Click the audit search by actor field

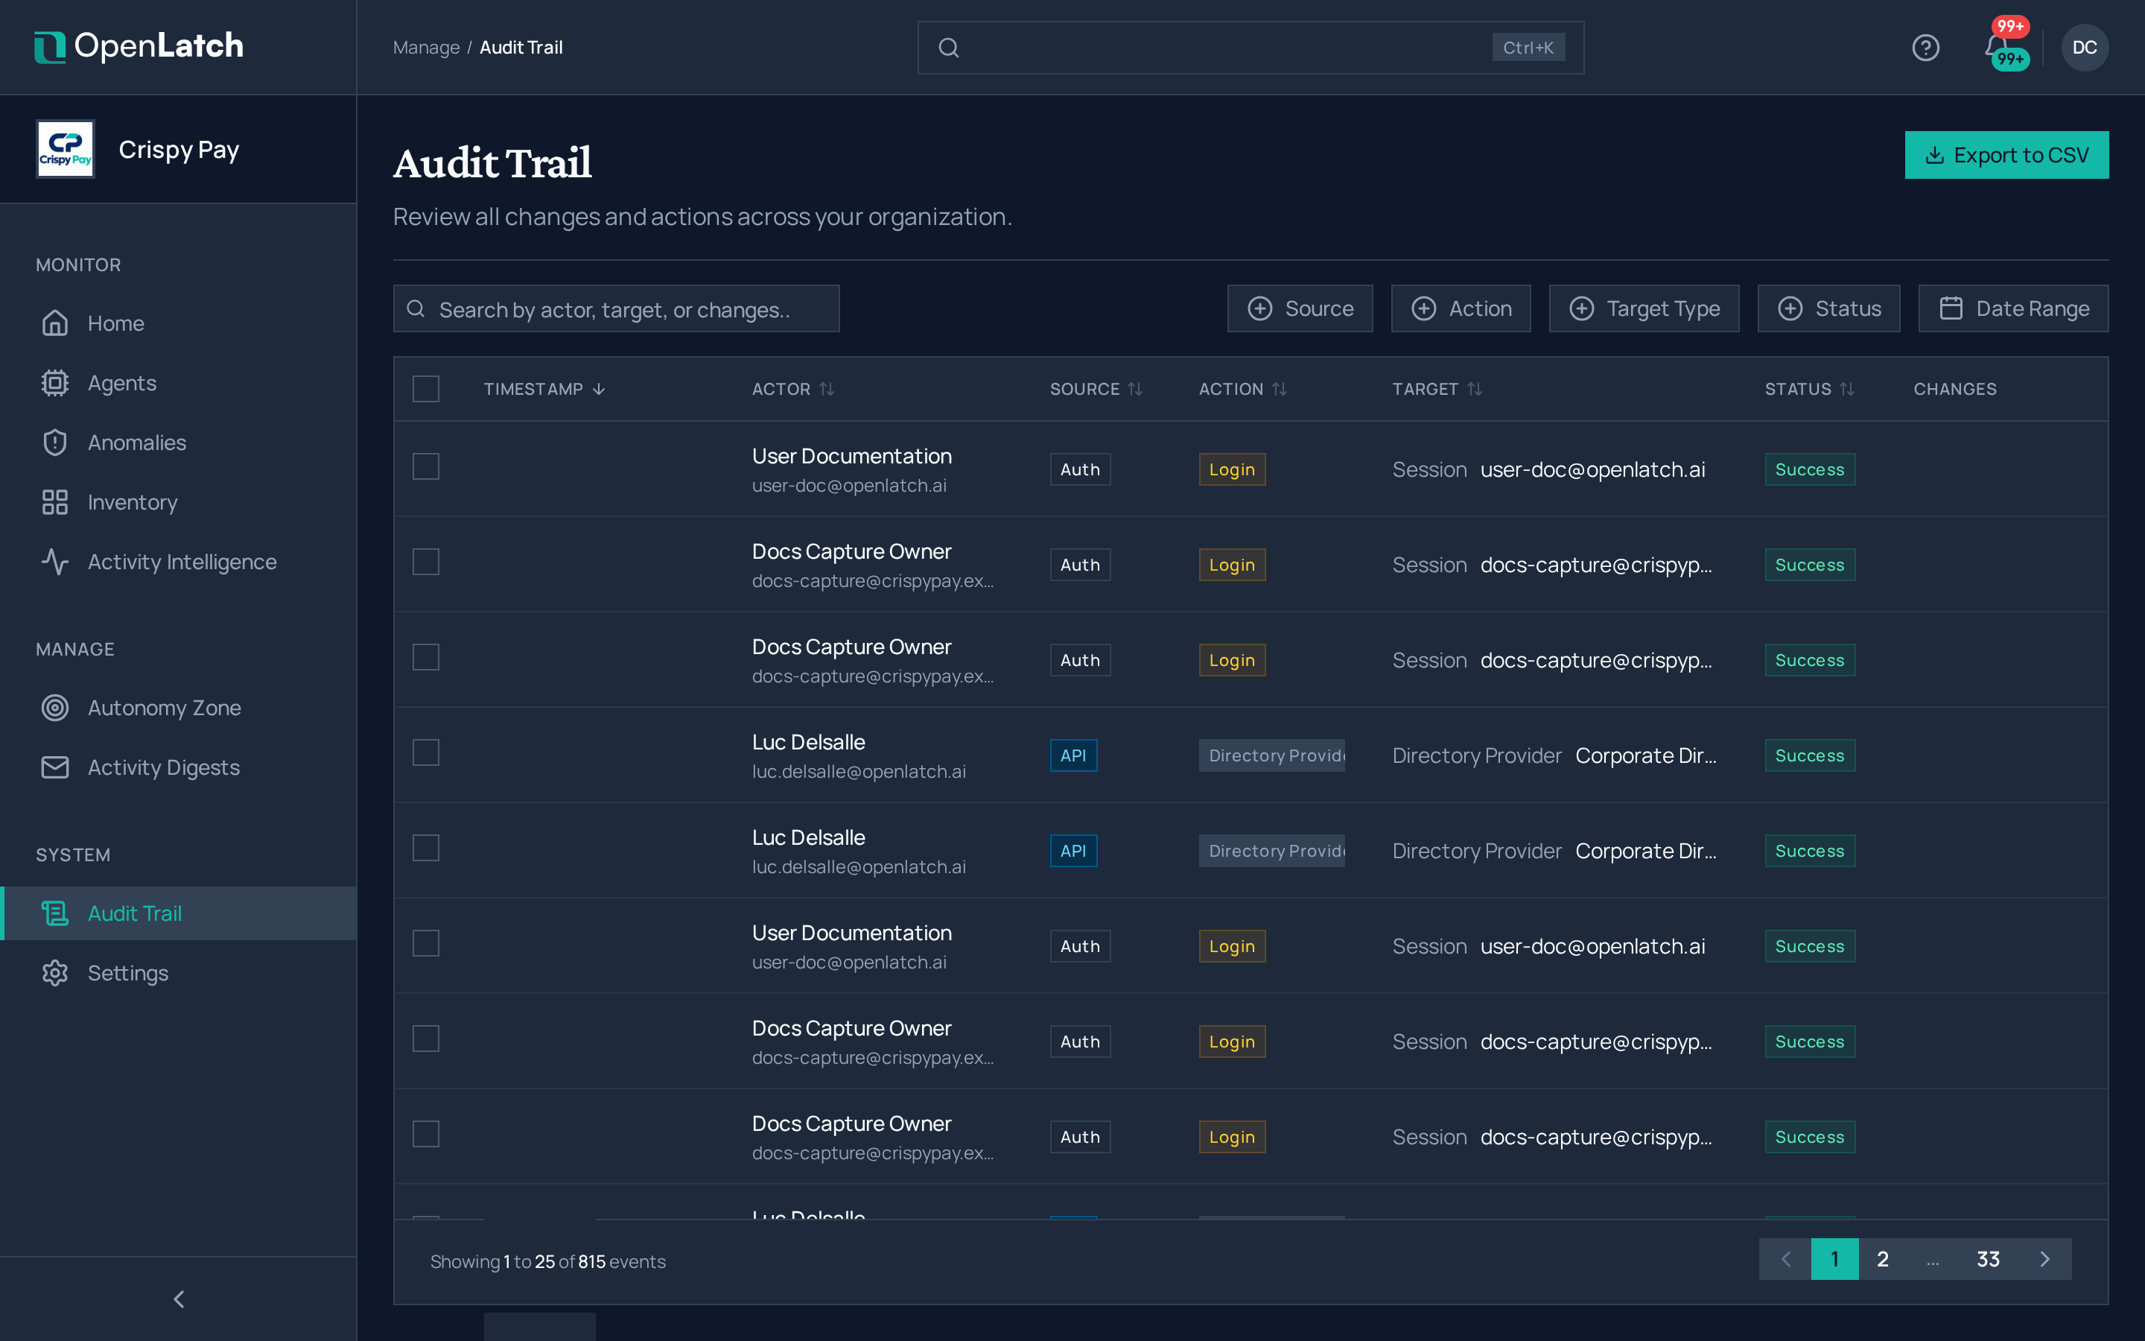coord(616,308)
